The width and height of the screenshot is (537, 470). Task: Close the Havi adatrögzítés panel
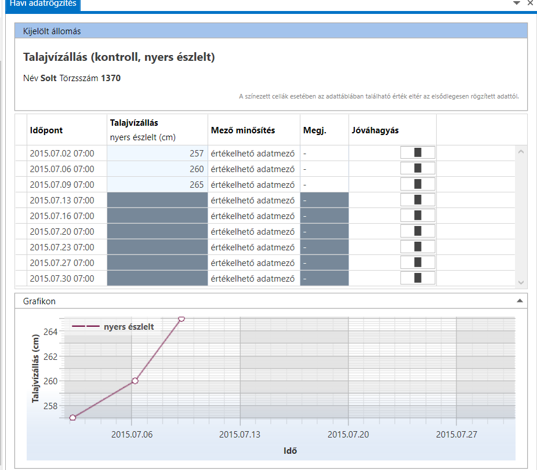(x=530, y=3)
